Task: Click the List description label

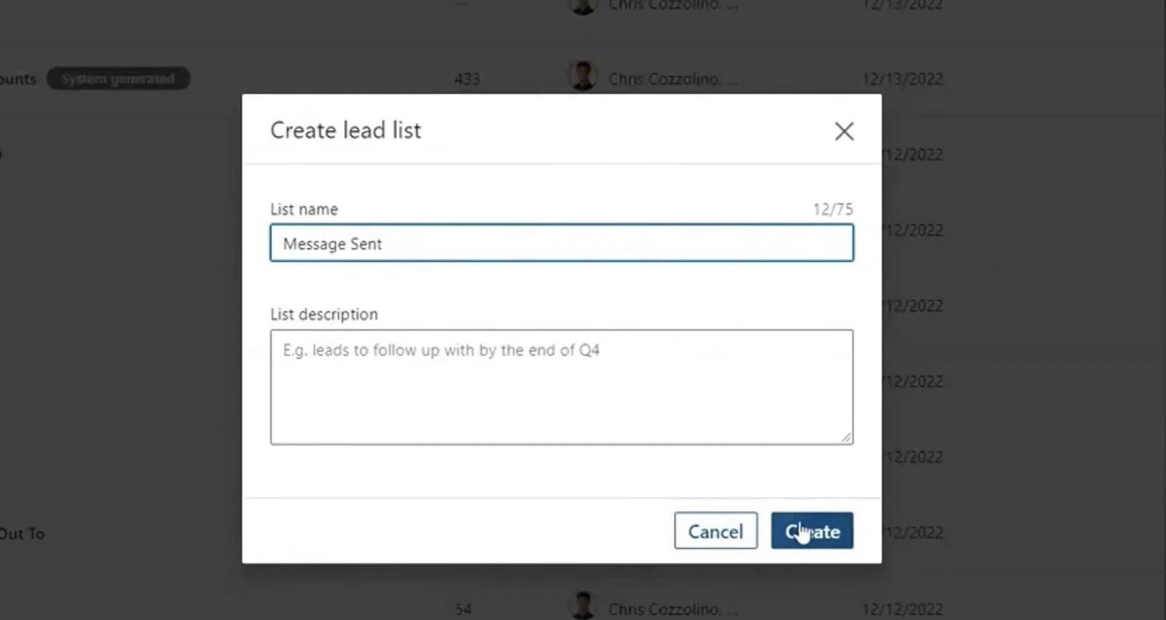Action: (324, 314)
